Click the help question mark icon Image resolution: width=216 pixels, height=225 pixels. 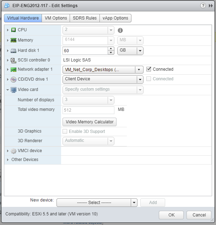click(x=203, y=6)
